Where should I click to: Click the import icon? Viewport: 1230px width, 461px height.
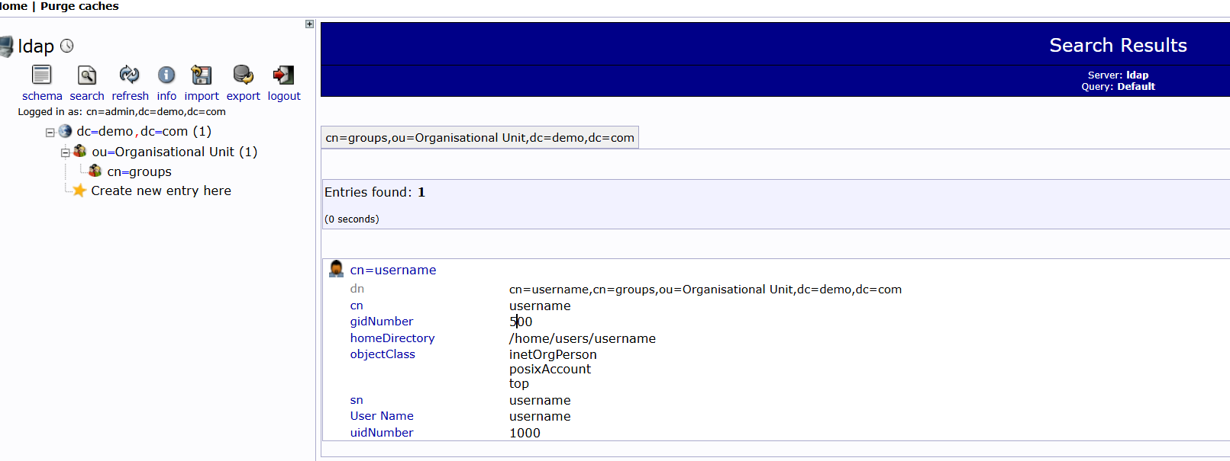(x=202, y=75)
